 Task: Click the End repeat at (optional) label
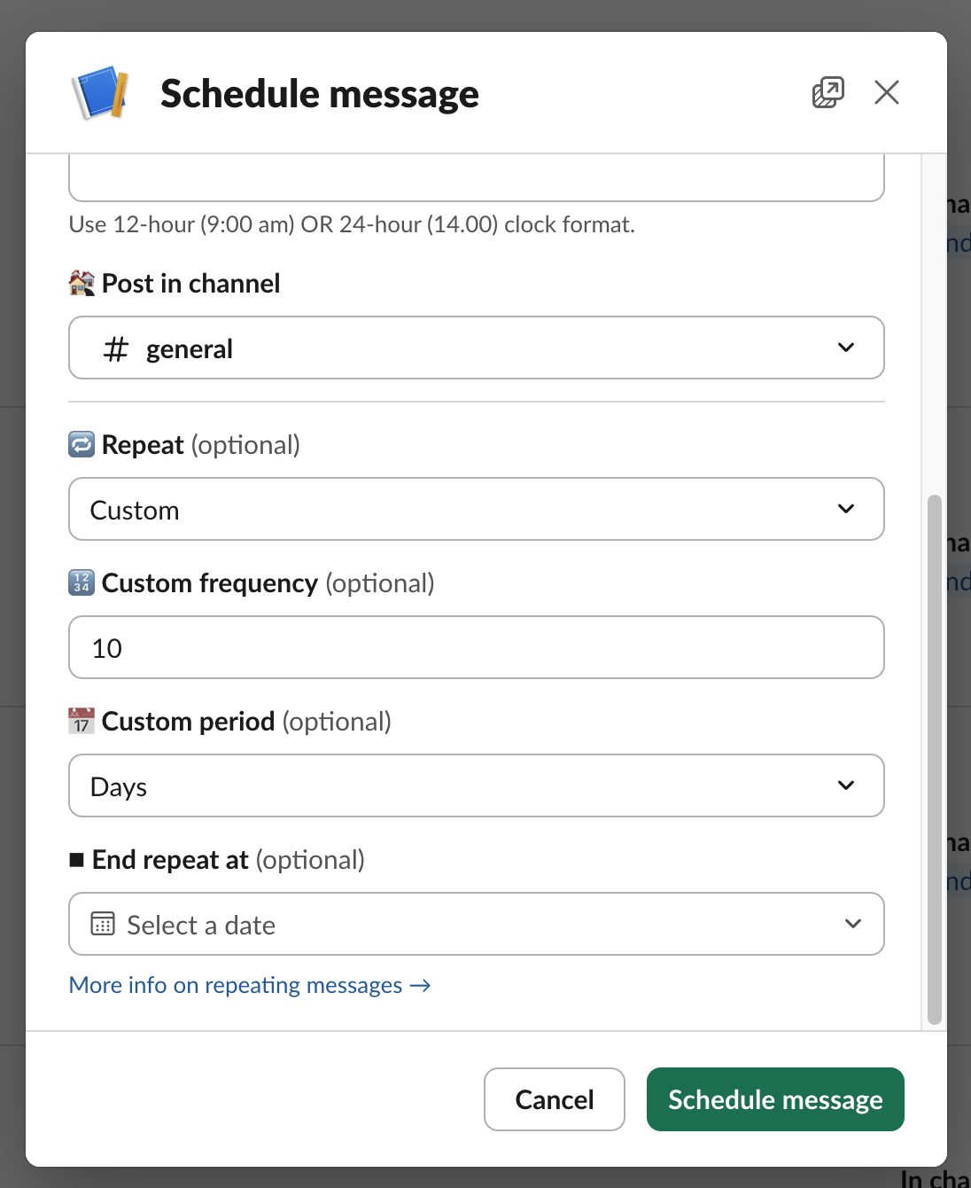229,859
